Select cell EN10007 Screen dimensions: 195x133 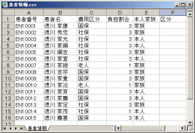[29, 65]
